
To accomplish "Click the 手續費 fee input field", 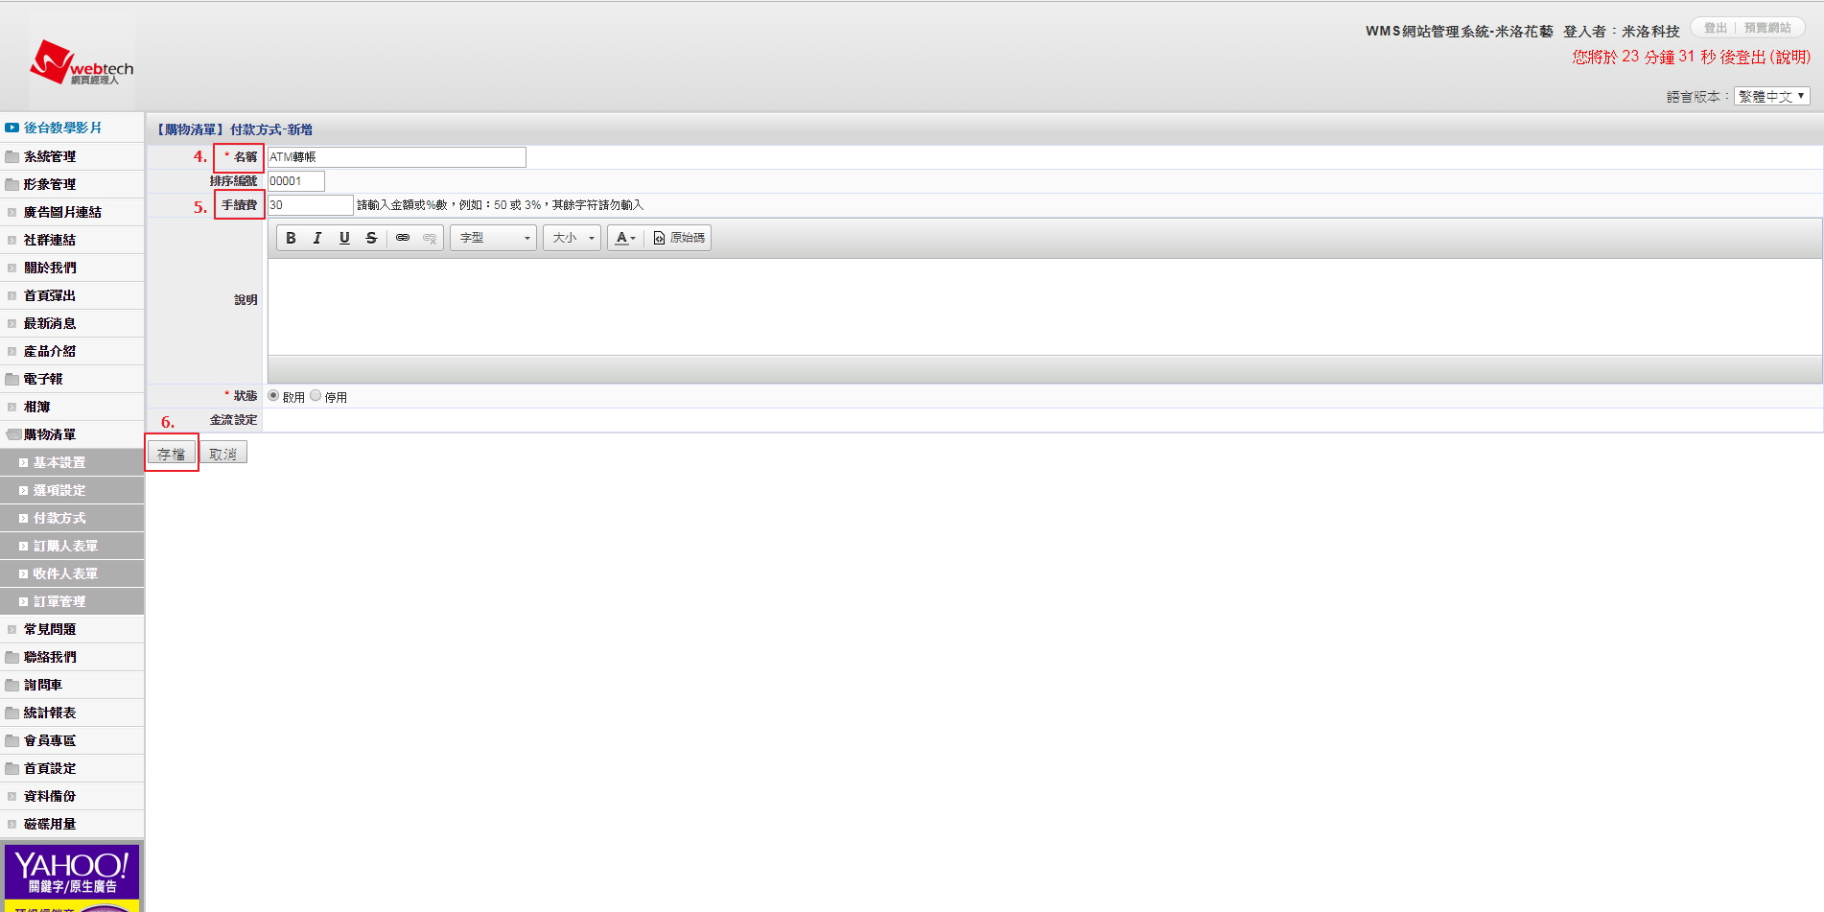I will 310,205.
